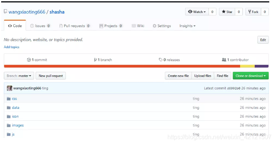Click the ting commit message in icon row

196,116
